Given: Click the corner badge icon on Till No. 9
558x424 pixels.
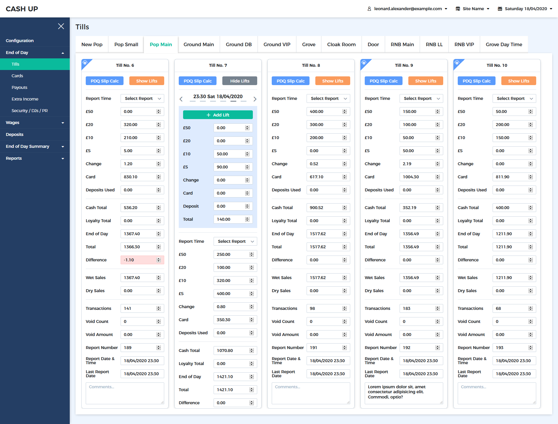Looking at the screenshot, I should click(364, 62).
